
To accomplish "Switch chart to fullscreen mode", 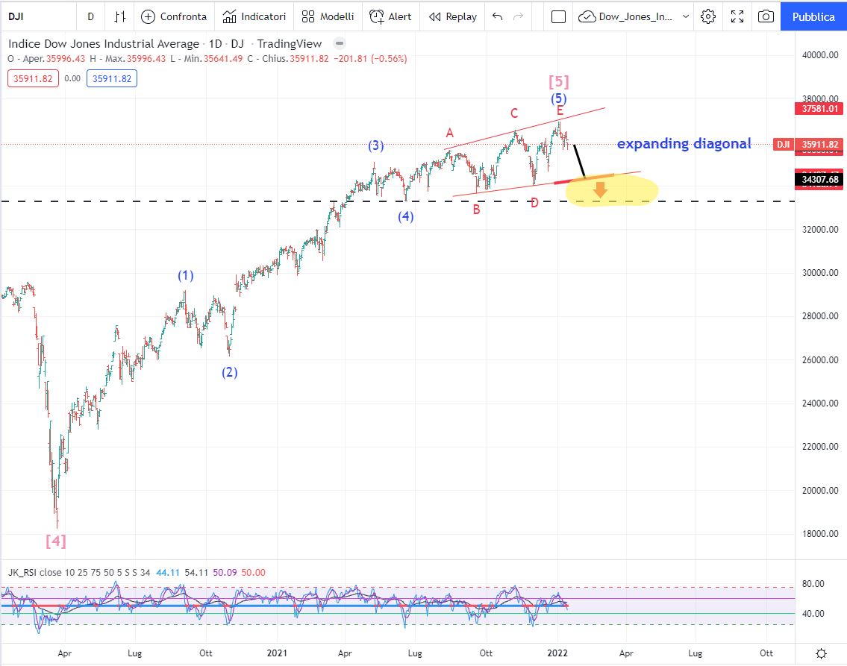I will 737,16.
